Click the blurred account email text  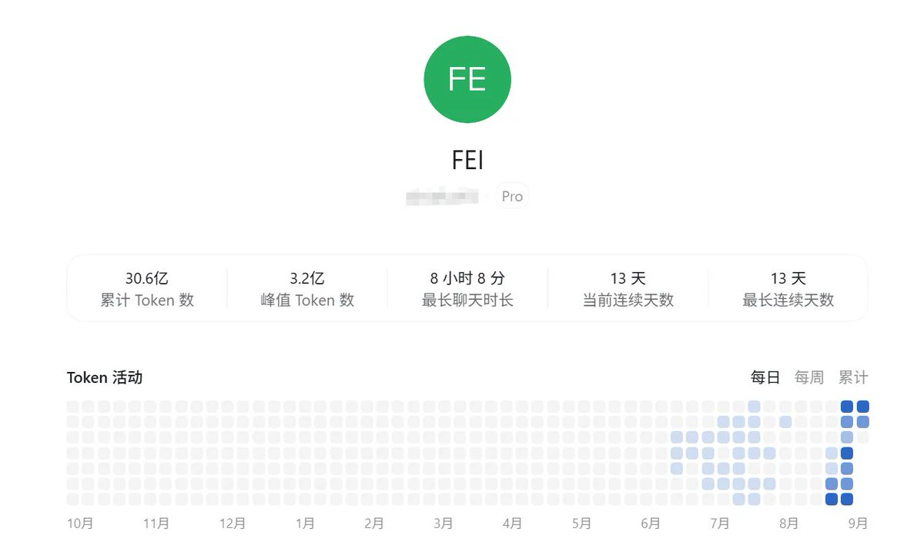443,197
